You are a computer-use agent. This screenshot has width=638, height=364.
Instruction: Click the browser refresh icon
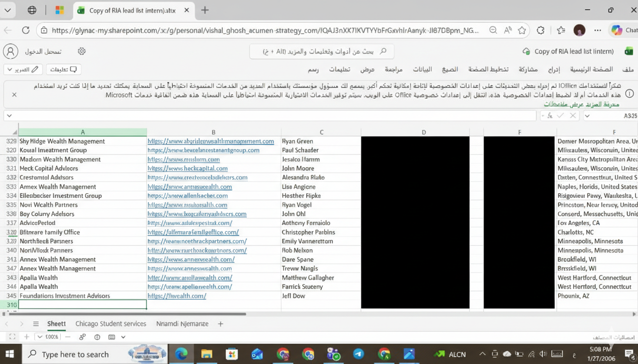click(x=26, y=30)
